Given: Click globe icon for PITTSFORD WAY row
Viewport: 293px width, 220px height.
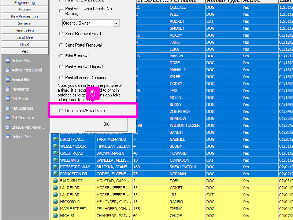Looking at the screenshot, I should tap(55, 167).
